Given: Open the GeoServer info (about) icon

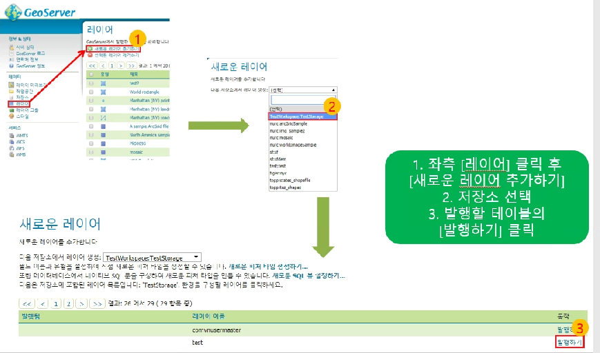Looking at the screenshot, I should pos(12,65).
